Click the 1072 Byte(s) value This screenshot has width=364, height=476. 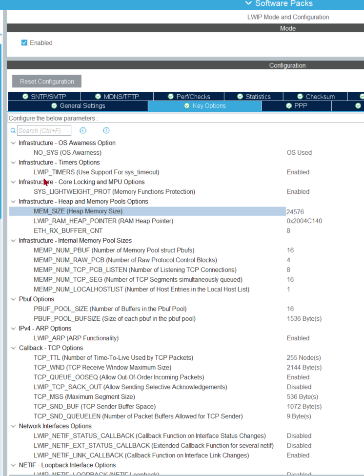click(304, 407)
